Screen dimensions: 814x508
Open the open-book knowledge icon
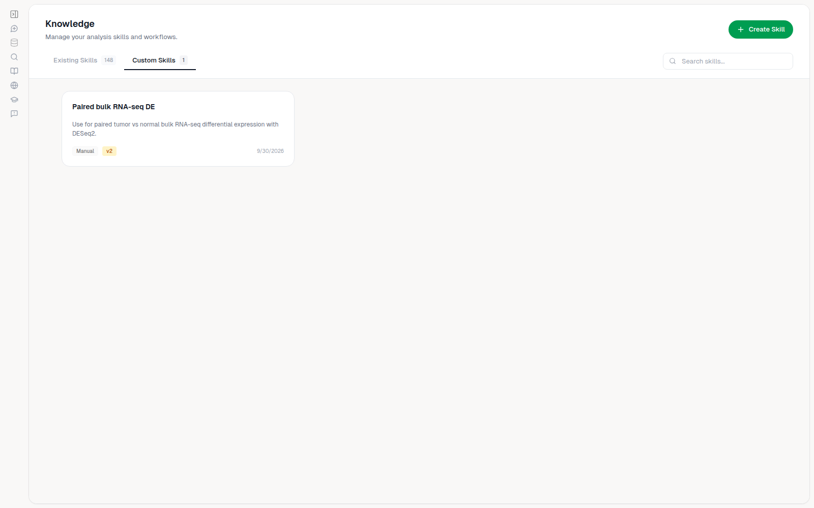[14, 71]
